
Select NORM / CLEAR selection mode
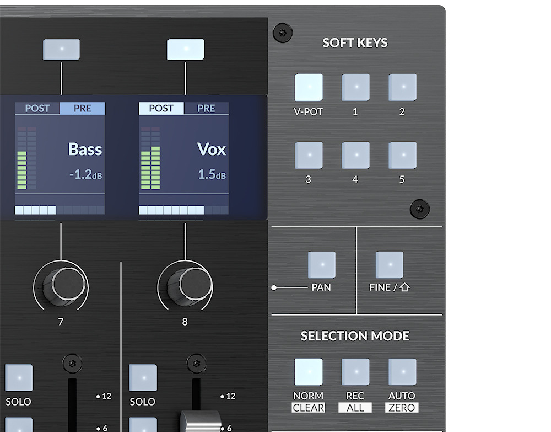(x=309, y=372)
